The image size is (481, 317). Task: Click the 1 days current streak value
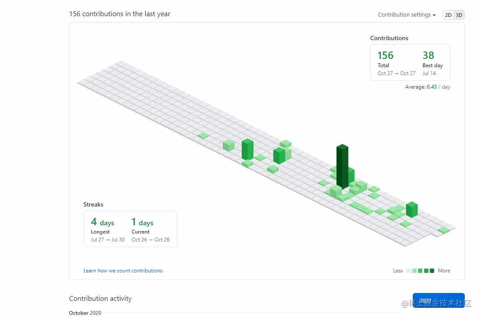pos(142,222)
